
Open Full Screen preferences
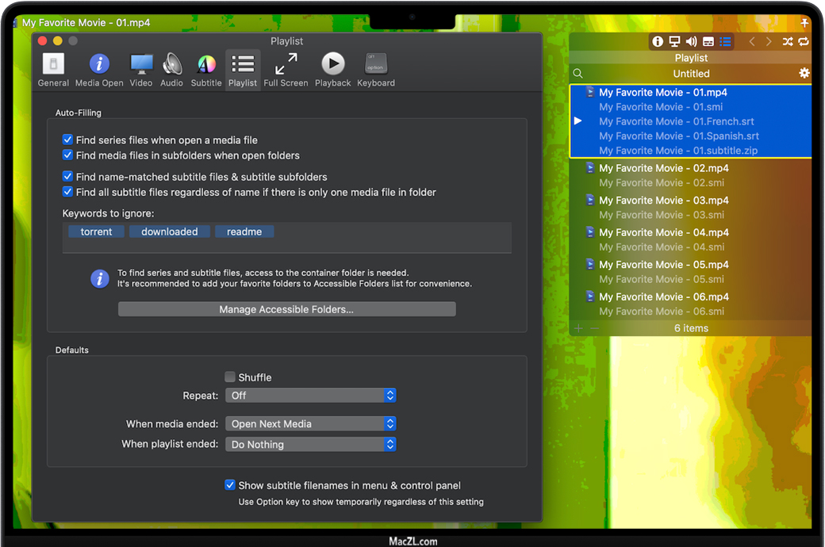(x=286, y=70)
